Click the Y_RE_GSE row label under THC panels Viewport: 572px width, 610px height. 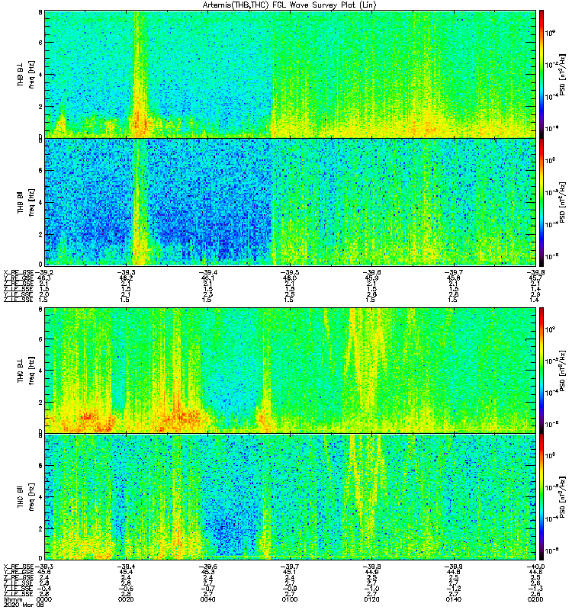18,572
